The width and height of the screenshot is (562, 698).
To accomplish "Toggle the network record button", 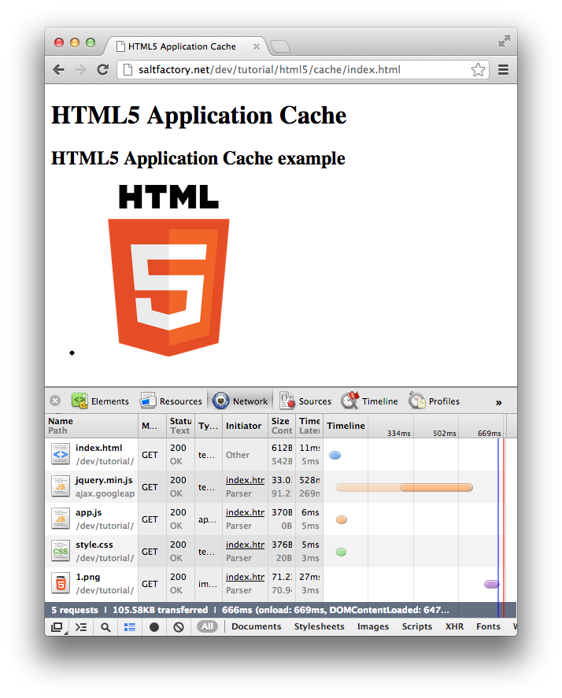I will [x=154, y=626].
